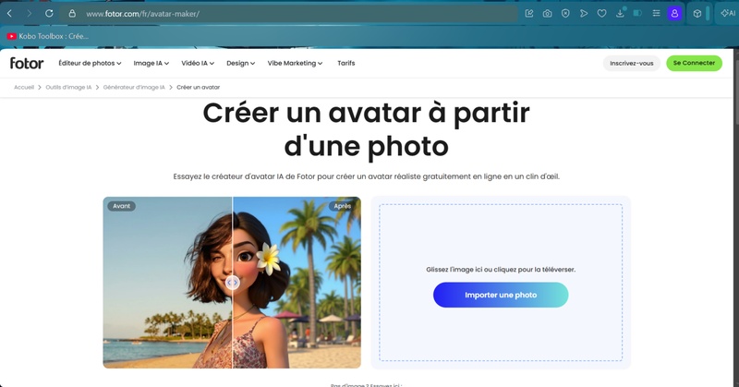Click the YouTube icon on Kobo Toolbox bookmark
This screenshot has height=387, width=739.
(11, 36)
